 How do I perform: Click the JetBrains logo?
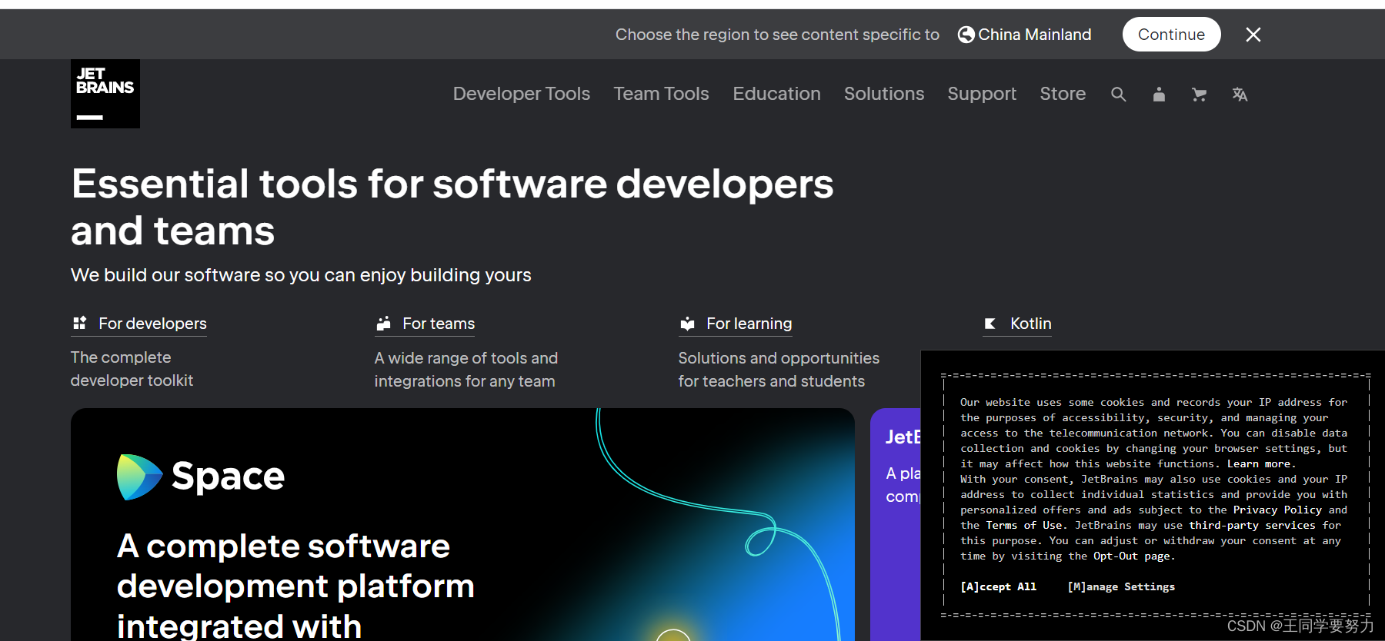105,94
